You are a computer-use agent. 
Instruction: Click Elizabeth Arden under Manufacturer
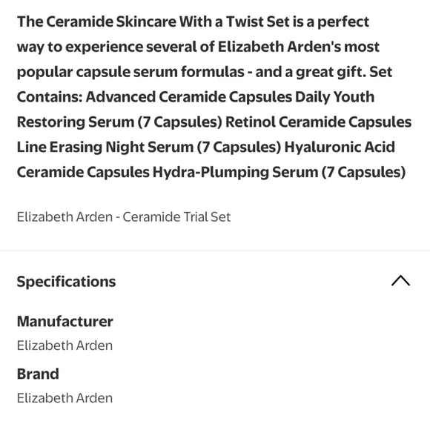pos(64,345)
